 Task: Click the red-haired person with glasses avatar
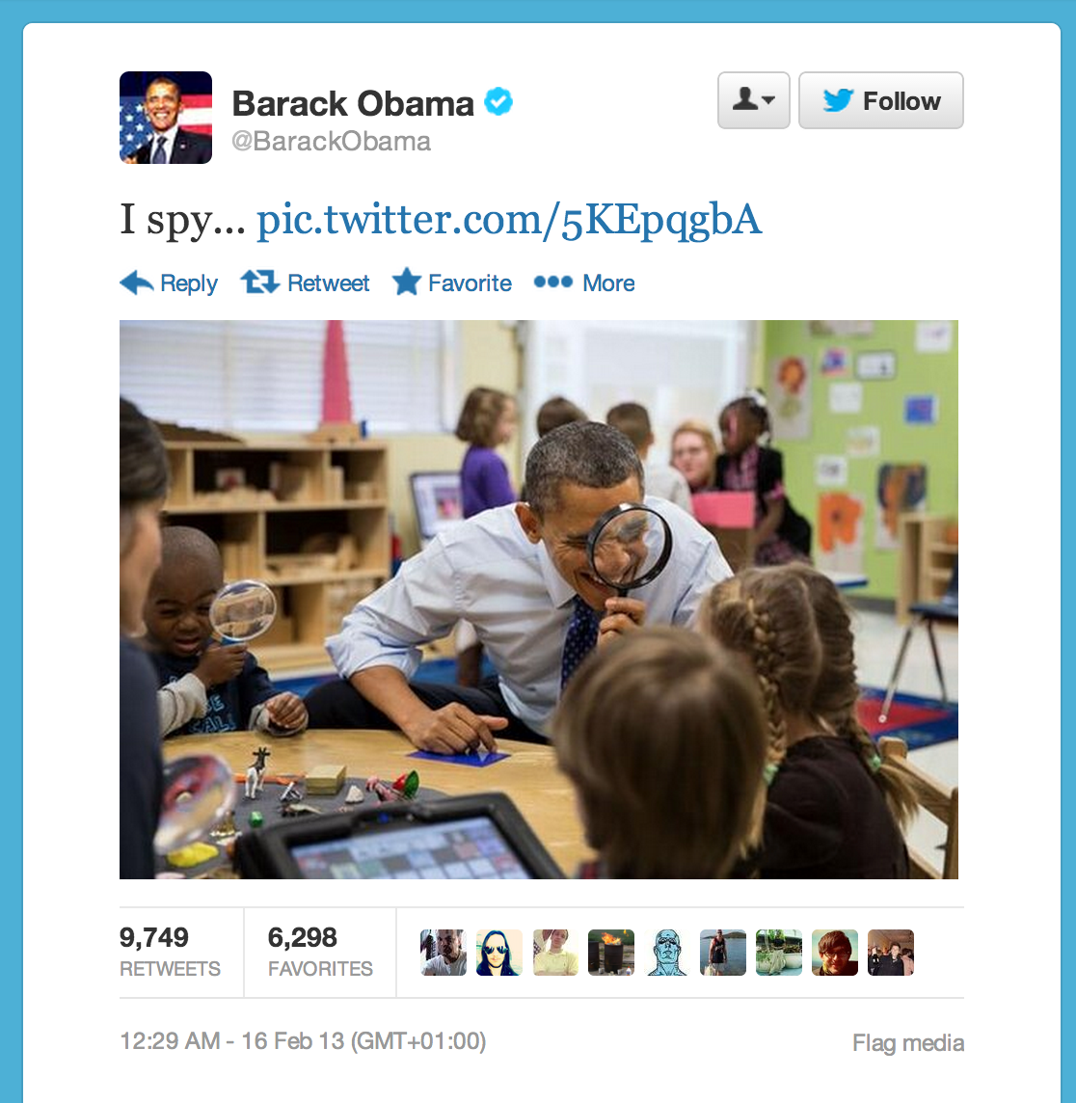tap(835, 953)
